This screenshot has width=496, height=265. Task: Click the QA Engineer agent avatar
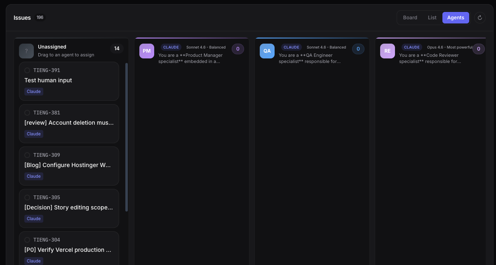coord(267,51)
